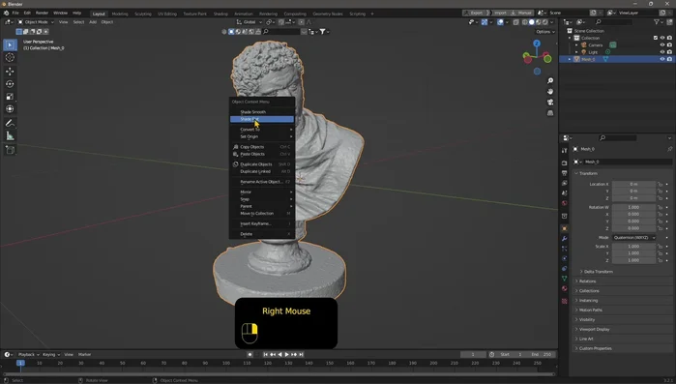The width and height of the screenshot is (676, 384).
Task: Activate the Scale tool
Action: point(10,97)
